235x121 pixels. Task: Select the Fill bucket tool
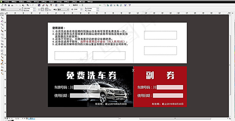point(2,70)
